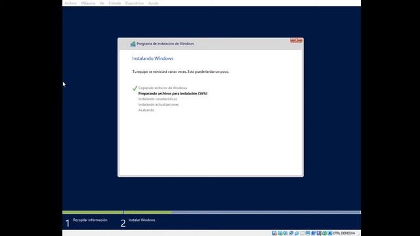This screenshot has width=420, height=236.
Task: Click the 'Recopilar información' completed progress bar
Action: [x=93, y=212]
